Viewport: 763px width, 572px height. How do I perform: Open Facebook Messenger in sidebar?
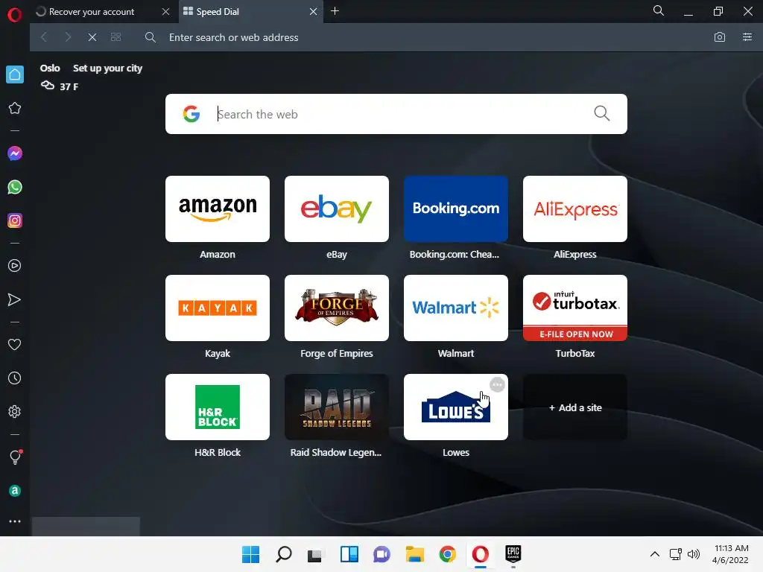(15, 153)
